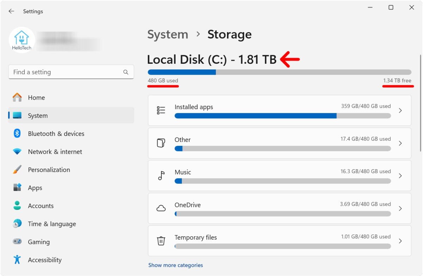Click the OneDrive cloud icon
This screenshot has width=423, height=276.
pyautogui.click(x=161, y=208)
